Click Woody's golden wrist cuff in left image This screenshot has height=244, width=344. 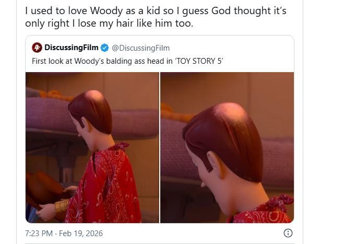62,206
